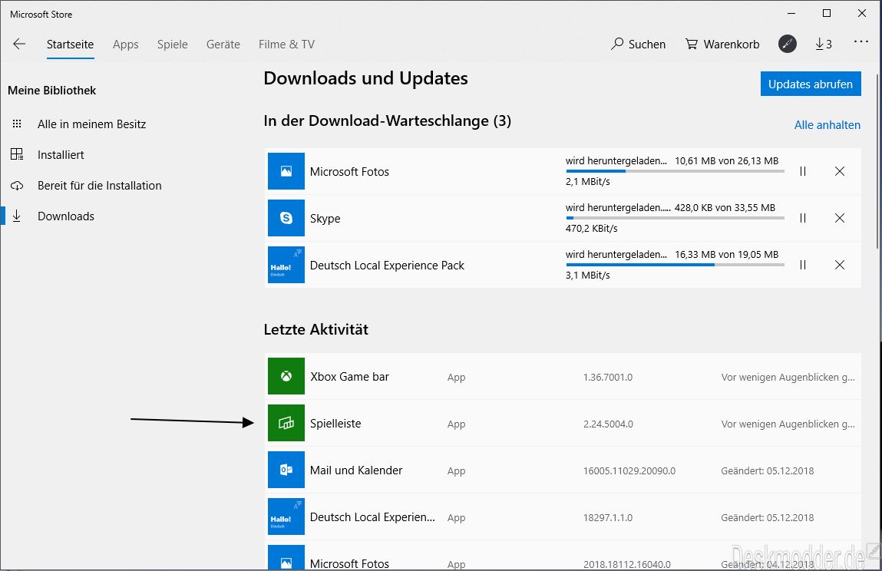Image resolution: width=882 pixels, height=571 pixels.
Task: Pause the Microsoft Fotos download
Action: tap(803, 171)
